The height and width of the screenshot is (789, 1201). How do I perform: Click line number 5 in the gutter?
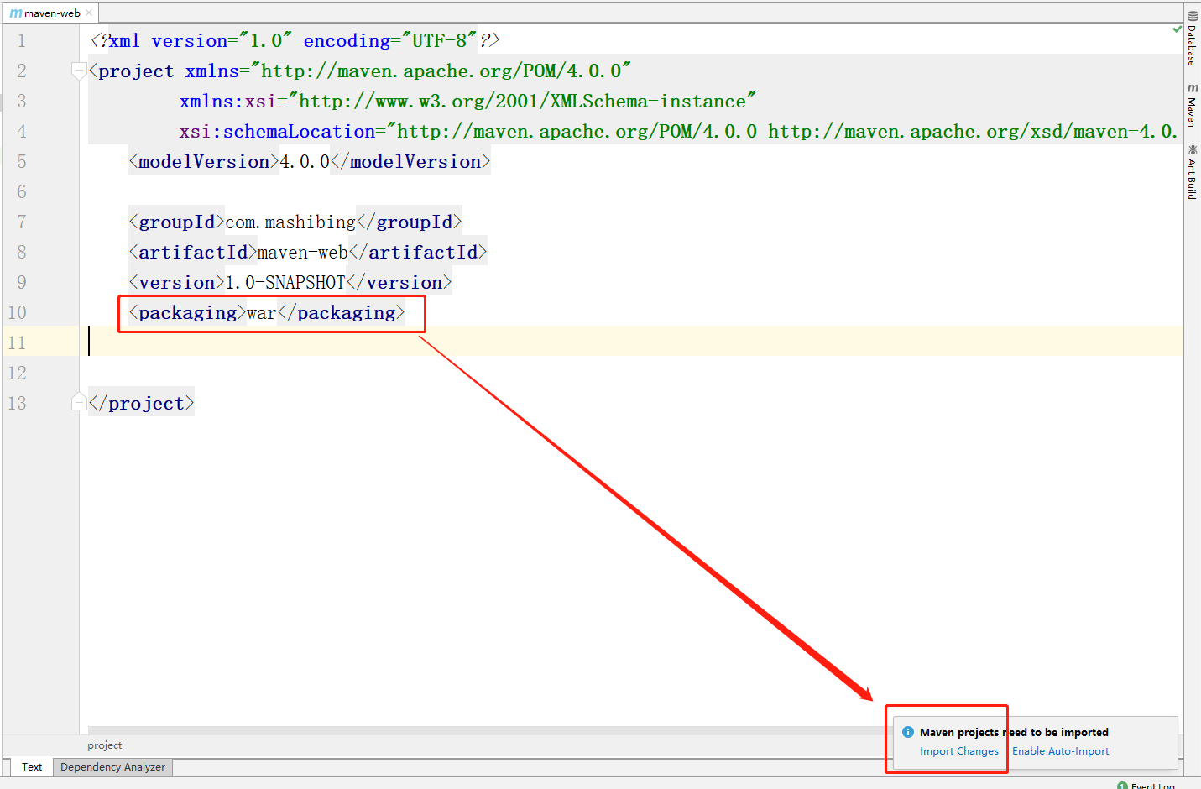point(22,161)
